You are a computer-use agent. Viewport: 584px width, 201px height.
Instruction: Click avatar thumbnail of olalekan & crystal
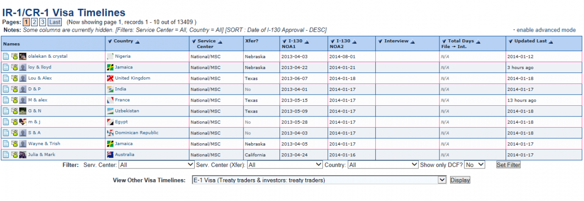click(22, 56)
